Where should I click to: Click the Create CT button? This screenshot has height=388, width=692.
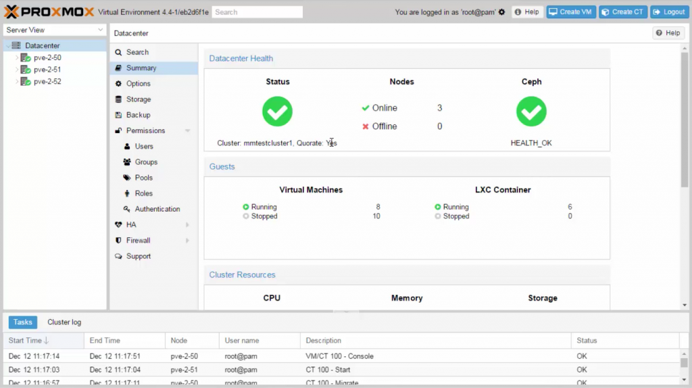pyautogui.click(x=623, y=12)
